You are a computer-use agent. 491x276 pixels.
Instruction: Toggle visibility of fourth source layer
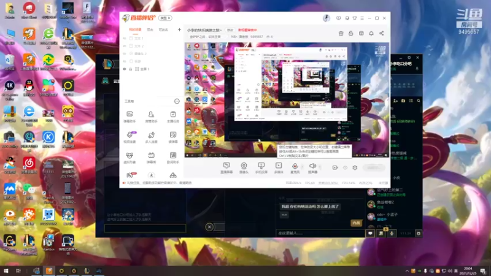point(125,61)
